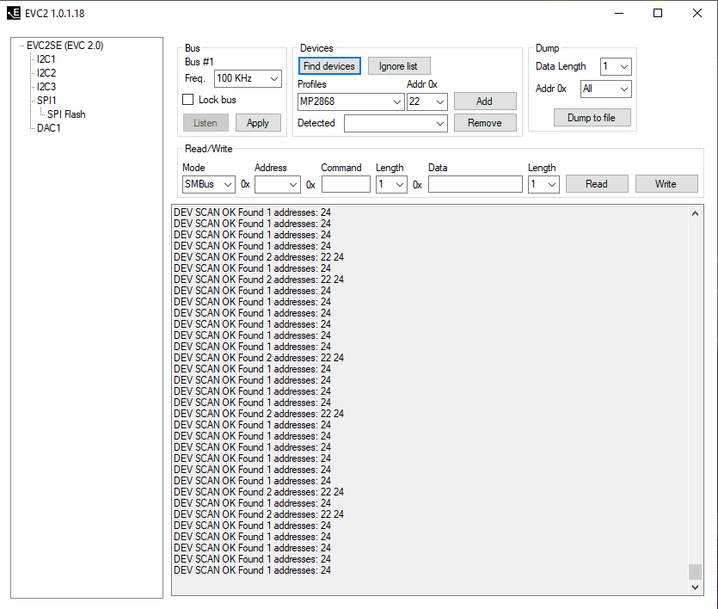718x609 pixels.
Task: Toggle the Lock bus checkbox
Action: tap(187, 100)
